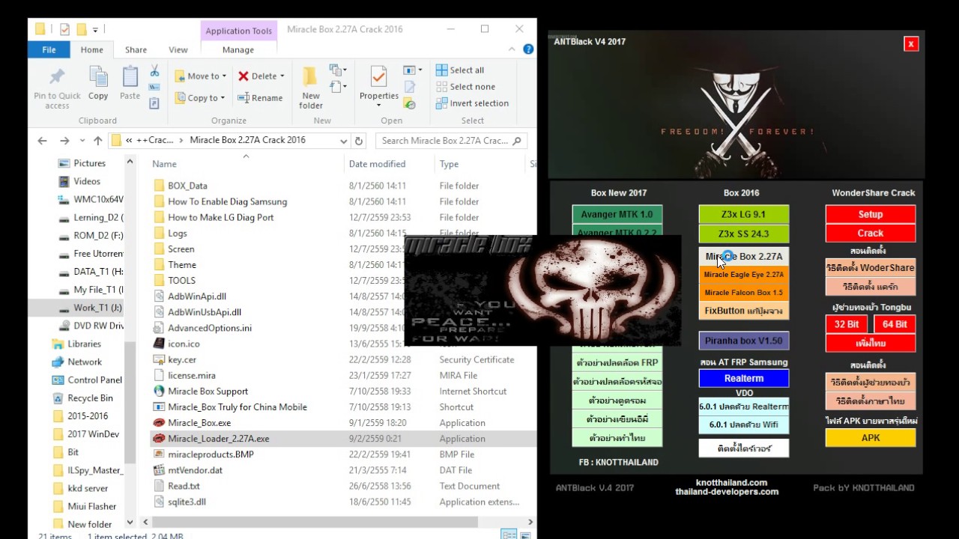Click the Piranha box V1.50 button
Screen dimensions: 959x539
click(743, 341)
